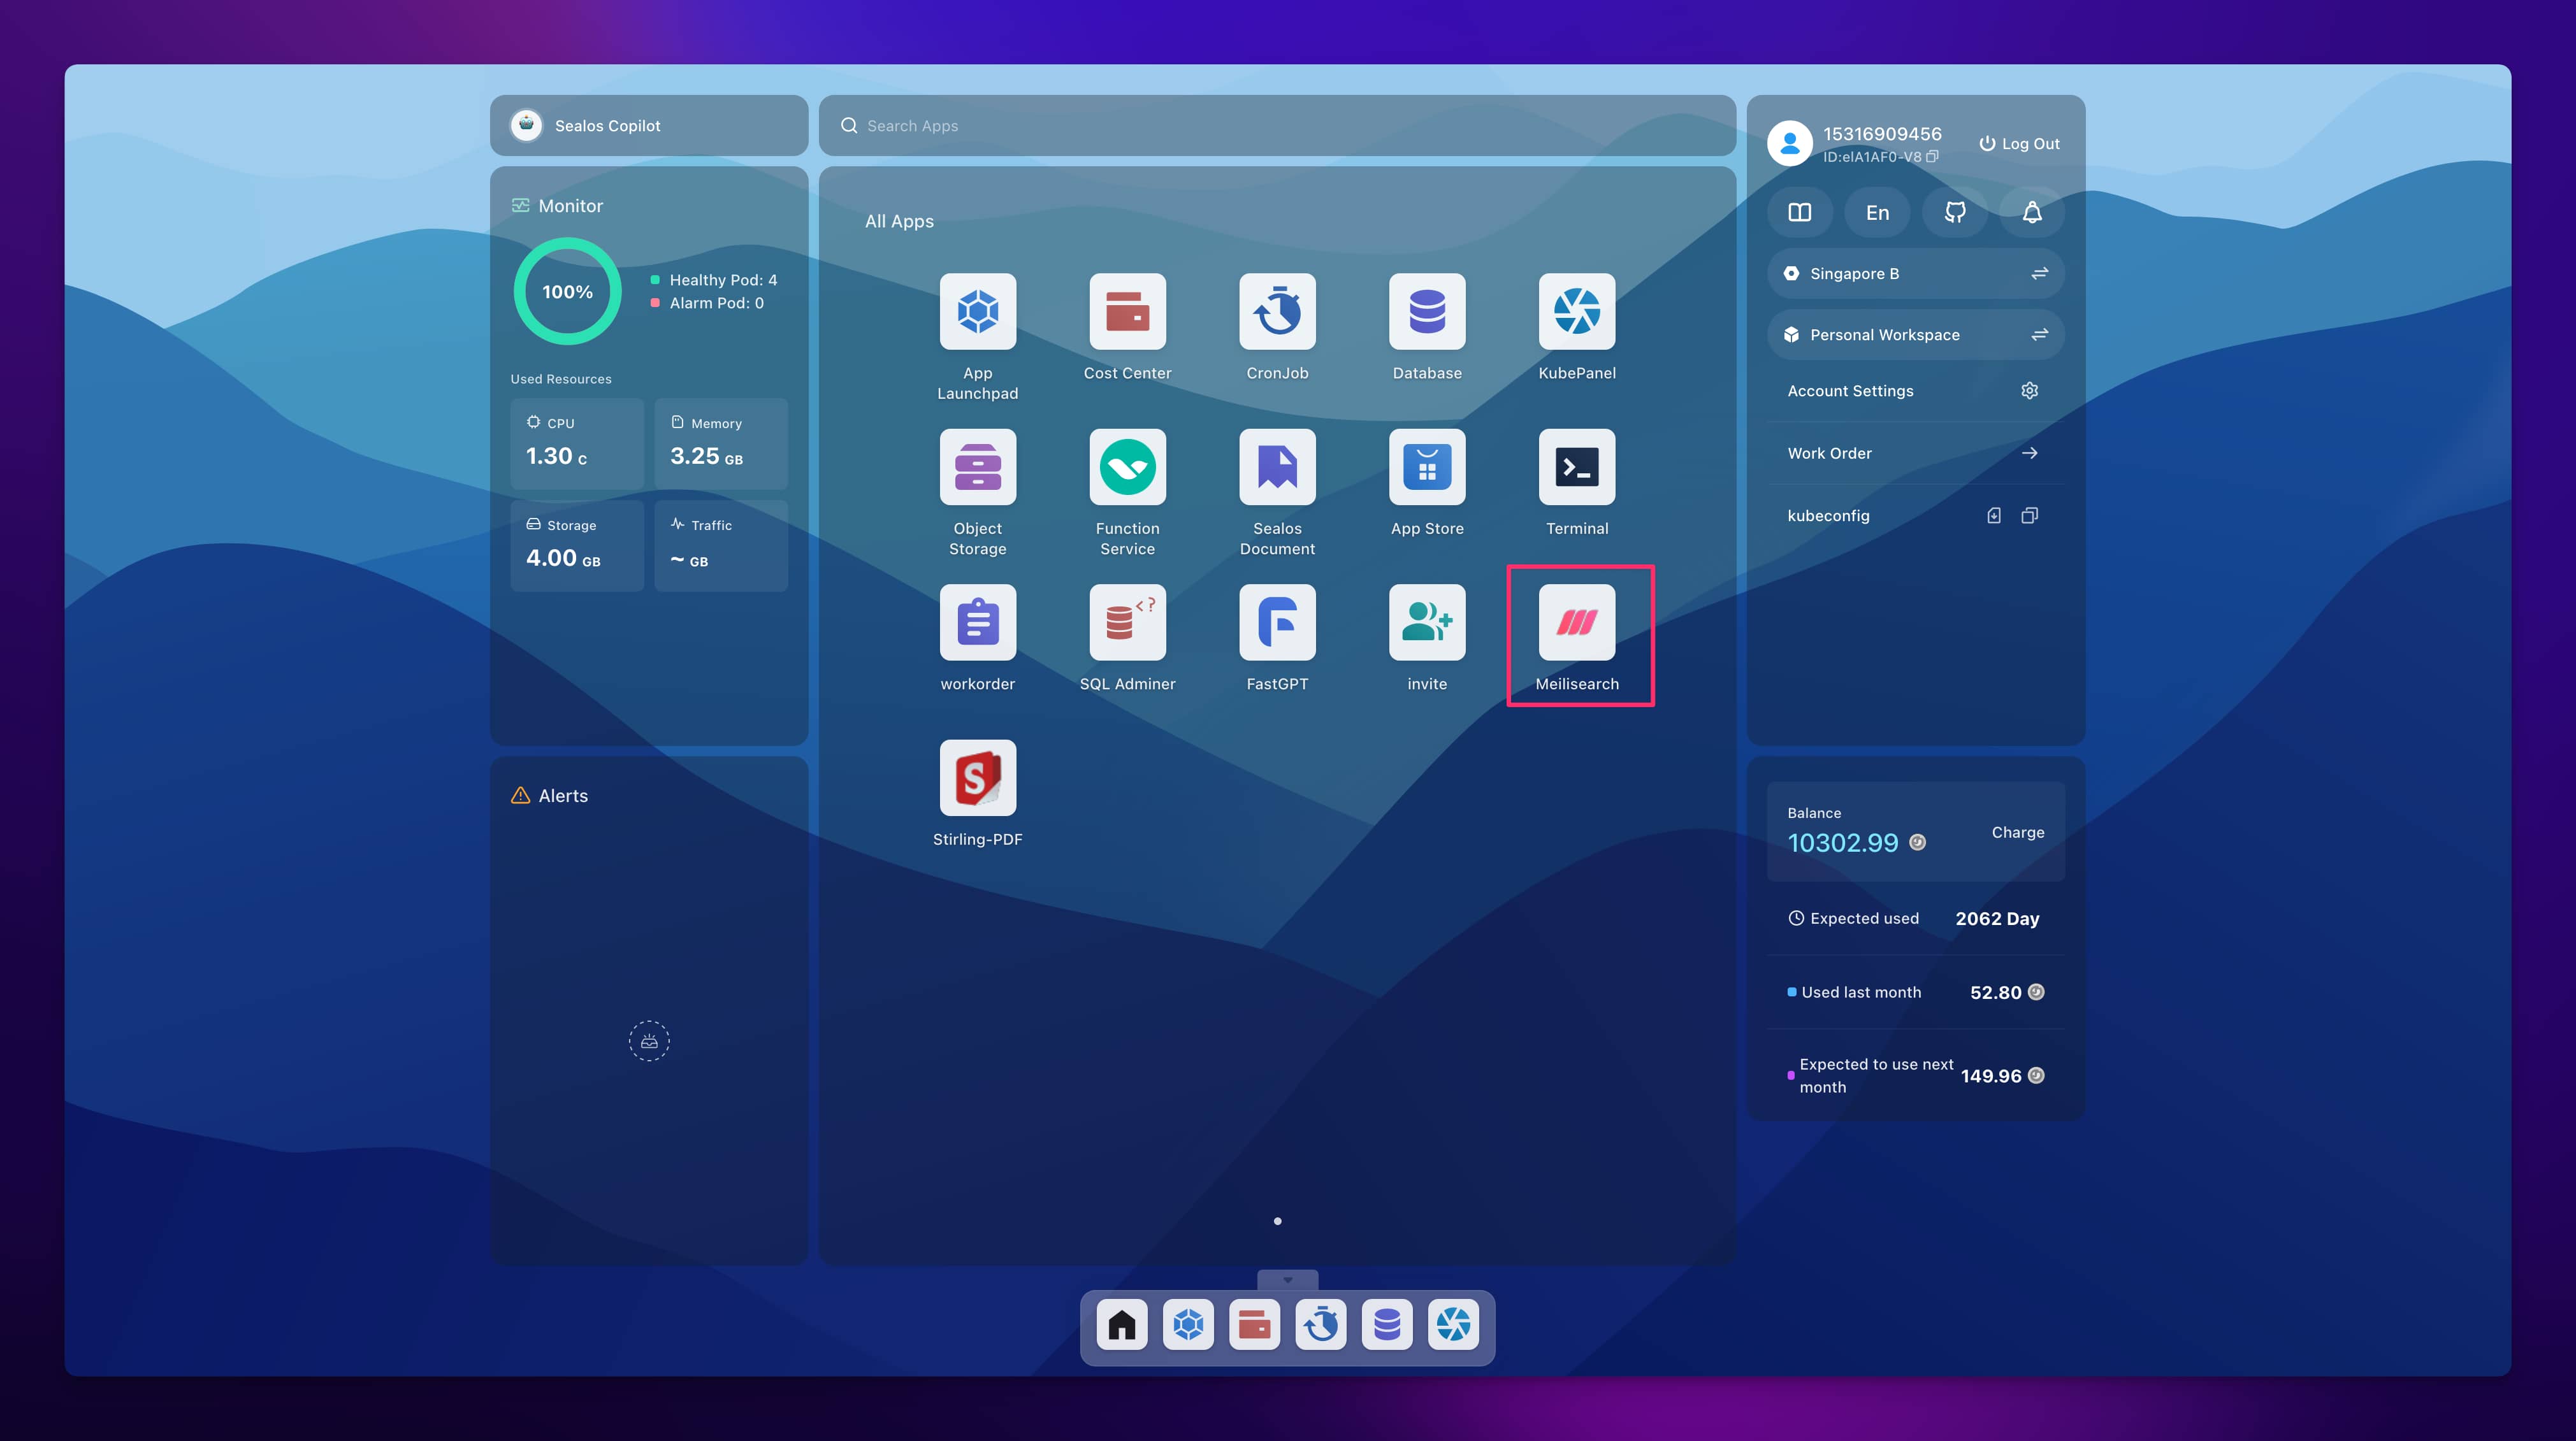Open the Meilisearch app
Viewport: 2576px width, 1441px height.
point(1577,622)
